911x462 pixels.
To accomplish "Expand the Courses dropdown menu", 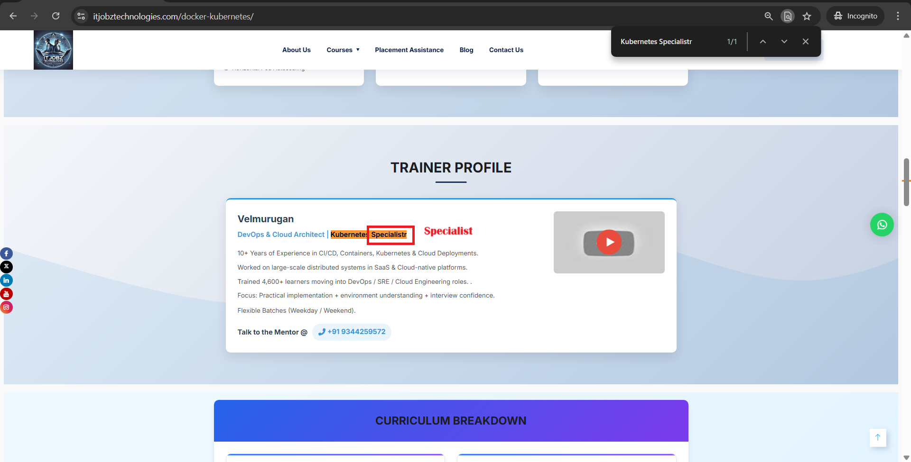I will pos(343,50).
